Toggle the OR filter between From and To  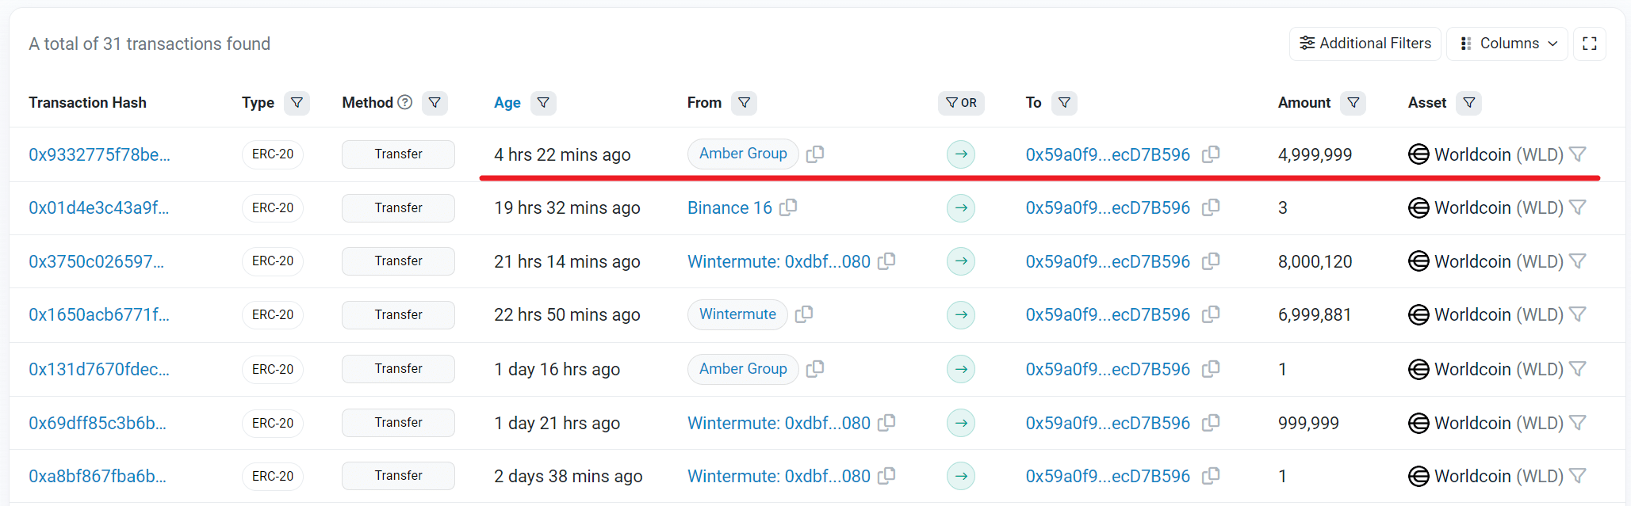(x=961, y=103)
